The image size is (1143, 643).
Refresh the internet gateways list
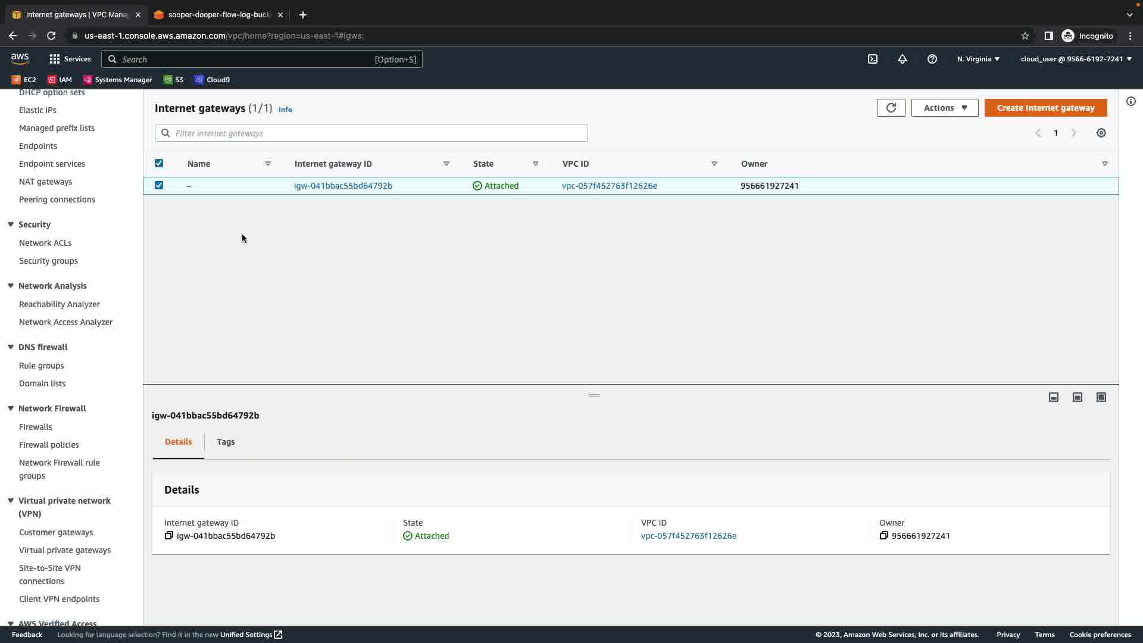[x=891, y=108]
